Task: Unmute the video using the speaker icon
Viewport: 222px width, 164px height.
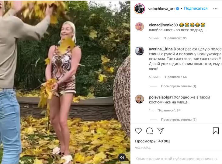Action: 122,157
